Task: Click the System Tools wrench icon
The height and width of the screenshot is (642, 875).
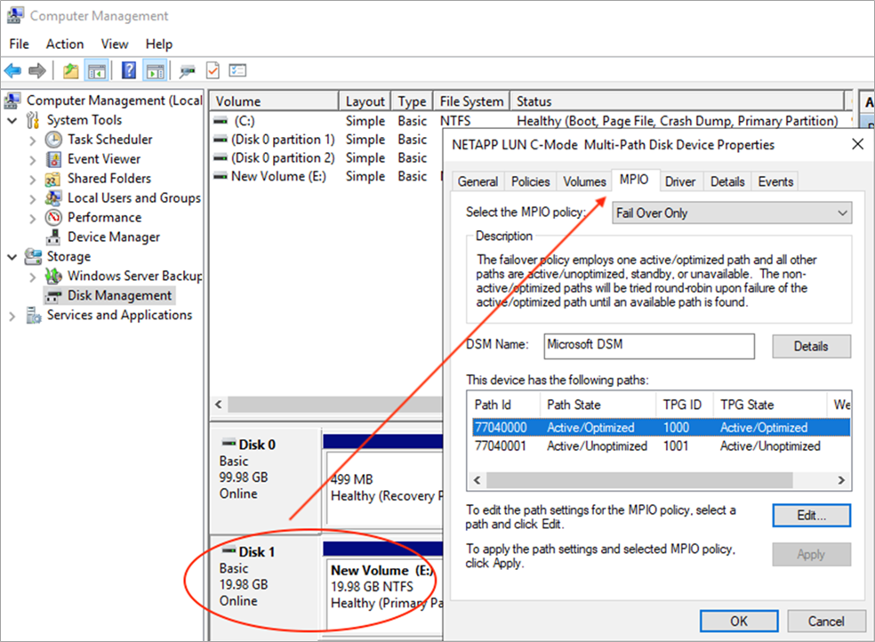Action: 33,120
